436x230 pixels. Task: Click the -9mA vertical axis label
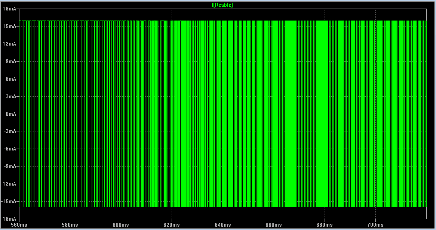10,166
